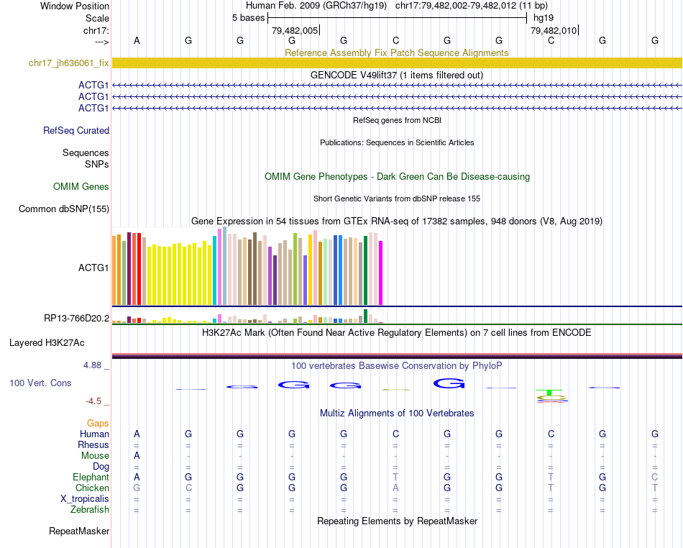
Task: Click the RepeatMasker track label
Action: click(79, 531)
